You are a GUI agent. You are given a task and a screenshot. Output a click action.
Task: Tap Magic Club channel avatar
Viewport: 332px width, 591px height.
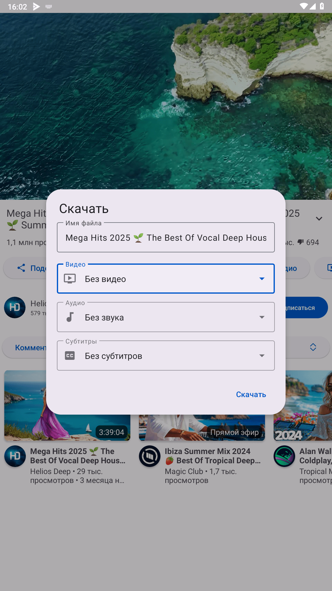tap(150, 456)
